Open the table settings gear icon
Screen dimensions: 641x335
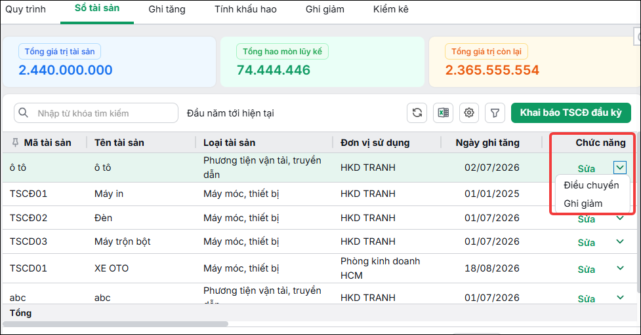click(x=469, y=113)
